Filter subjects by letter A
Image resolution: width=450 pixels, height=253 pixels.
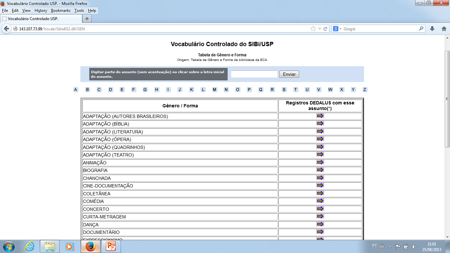pyautogui.click(x=76, y=90)
